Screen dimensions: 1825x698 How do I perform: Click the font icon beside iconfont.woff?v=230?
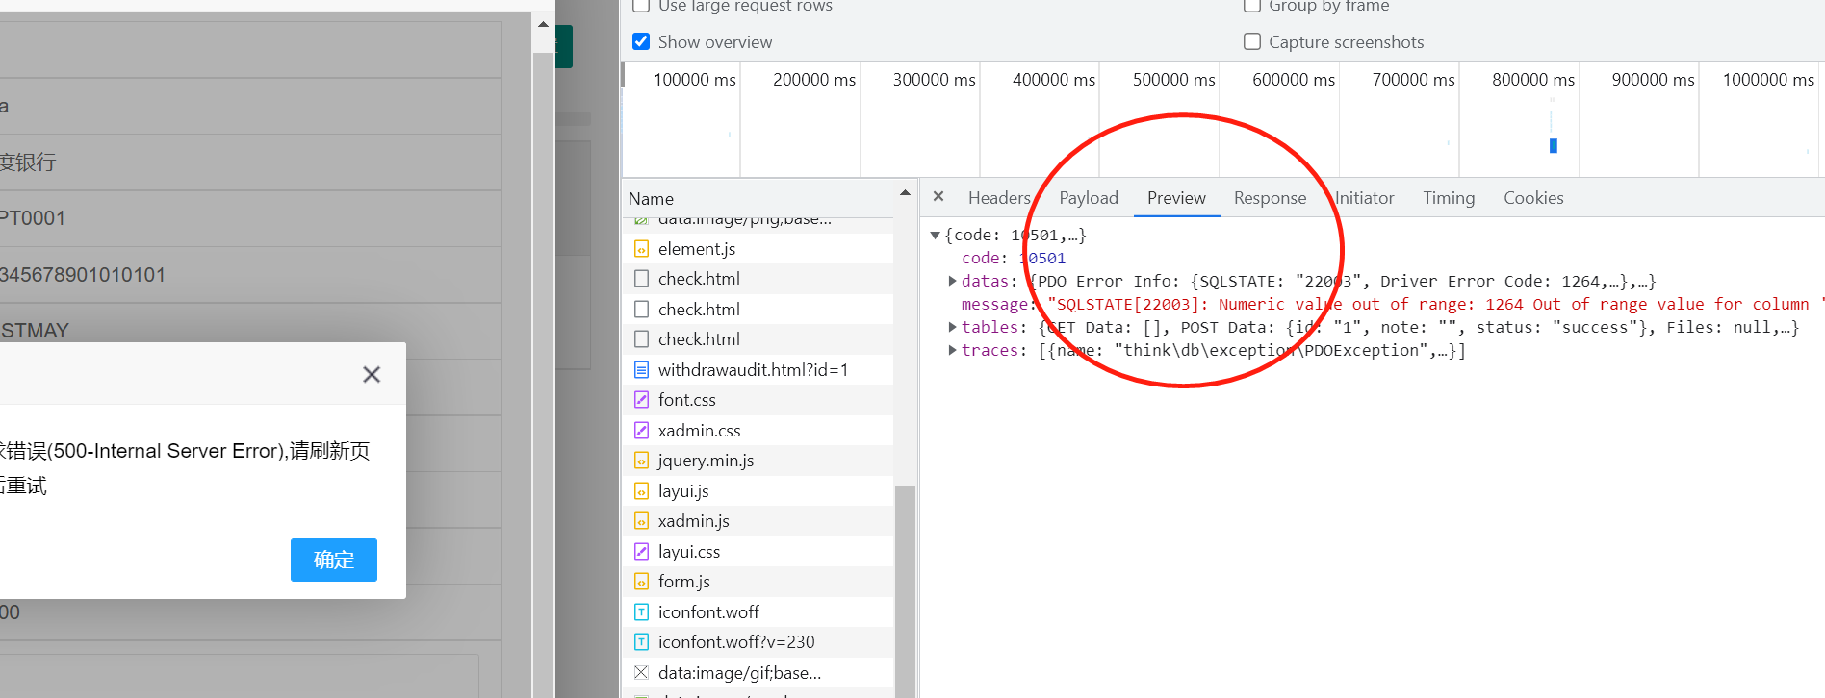point(641,642)
